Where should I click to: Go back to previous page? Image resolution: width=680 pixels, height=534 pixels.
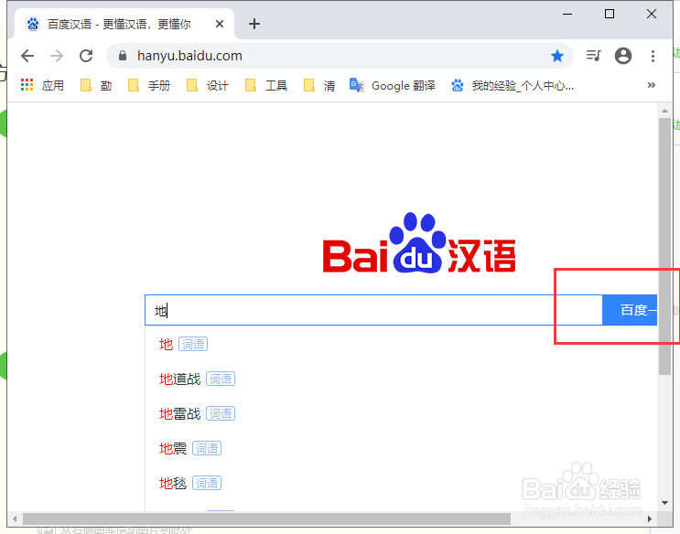(27, 56)
